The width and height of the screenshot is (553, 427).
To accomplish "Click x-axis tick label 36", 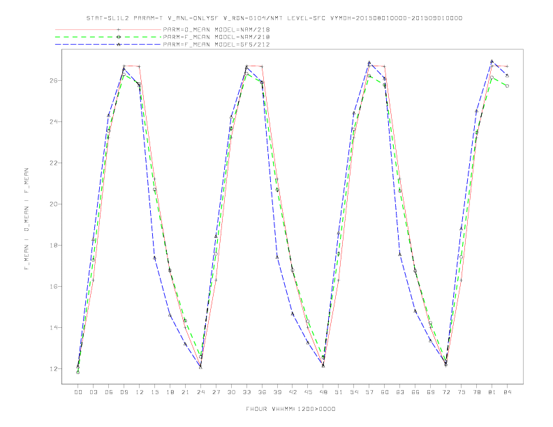I will (262, 392).
